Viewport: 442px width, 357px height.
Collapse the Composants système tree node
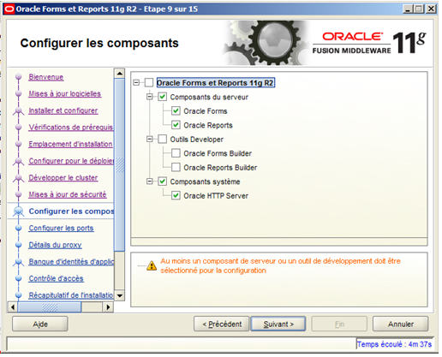(150, 181)
